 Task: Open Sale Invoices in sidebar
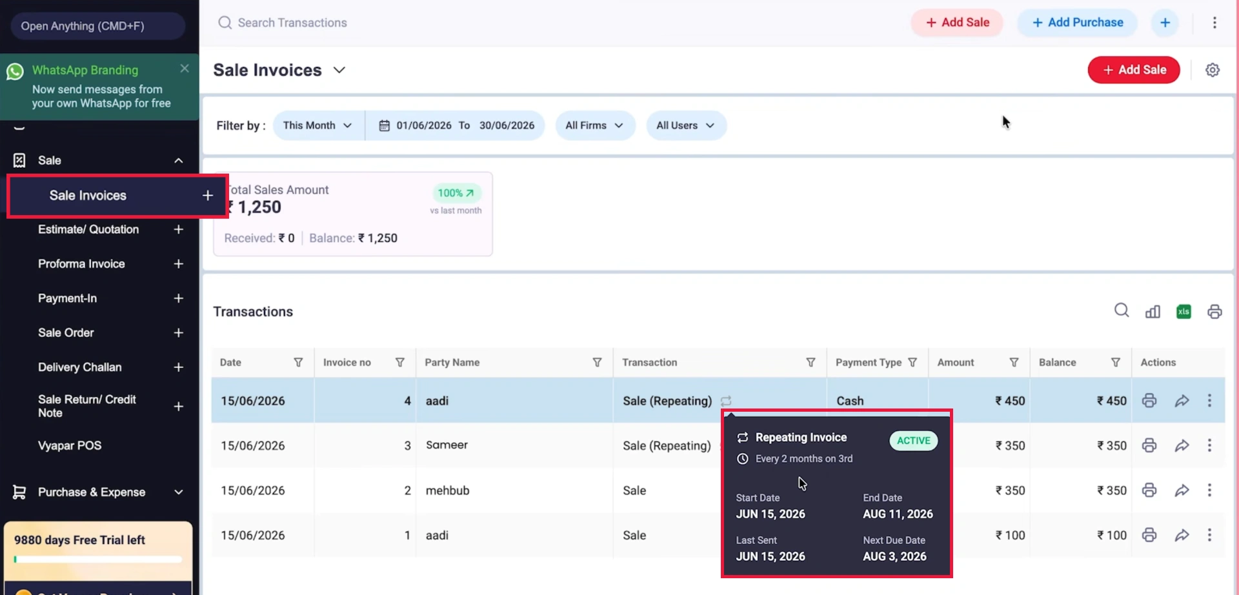88,196
